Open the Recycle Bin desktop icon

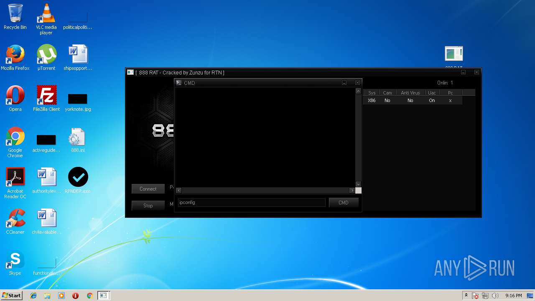(15, 17)
